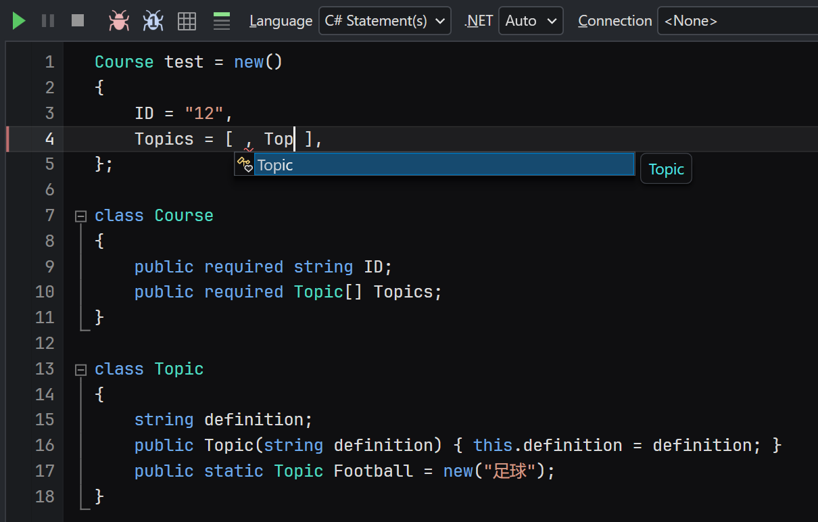Click the word Topics on line 4
818x522 pixels.
[164, 139]
